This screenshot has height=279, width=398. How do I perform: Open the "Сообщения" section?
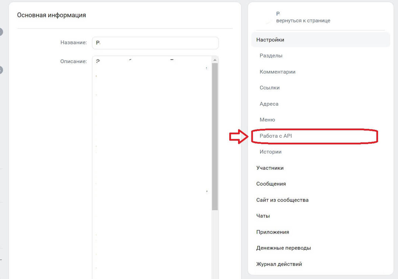pos(271,183)
